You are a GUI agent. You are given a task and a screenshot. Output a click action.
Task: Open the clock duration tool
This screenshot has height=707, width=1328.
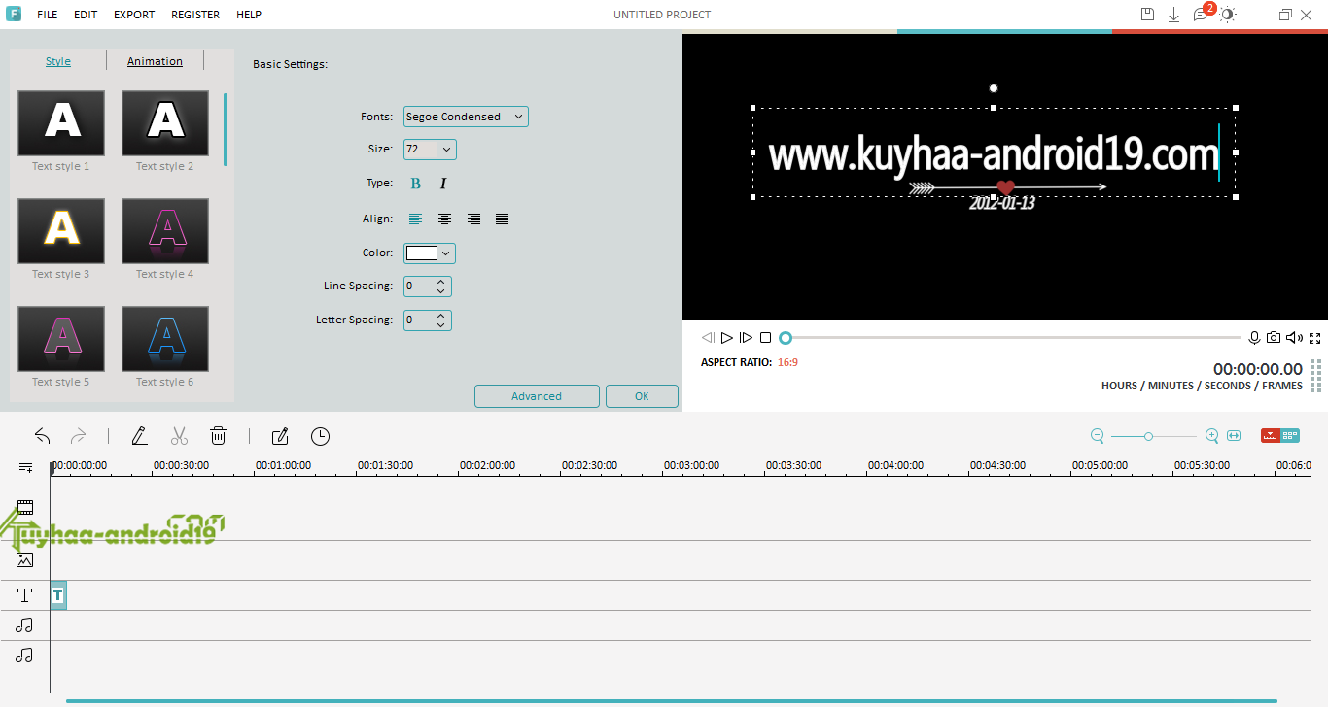point(320,437)
